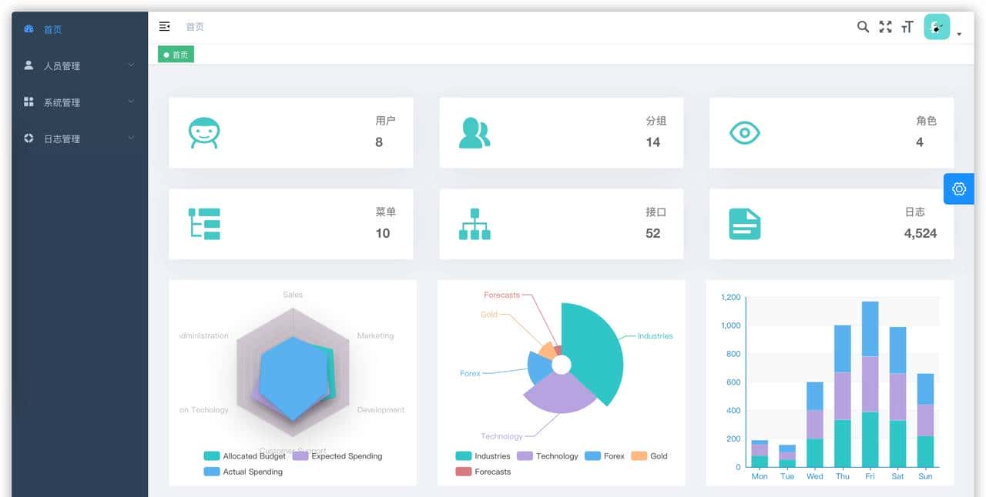Click the search magnifier icon in header
The width and height of the screenshot is (986, 497).
click(863, 27)
